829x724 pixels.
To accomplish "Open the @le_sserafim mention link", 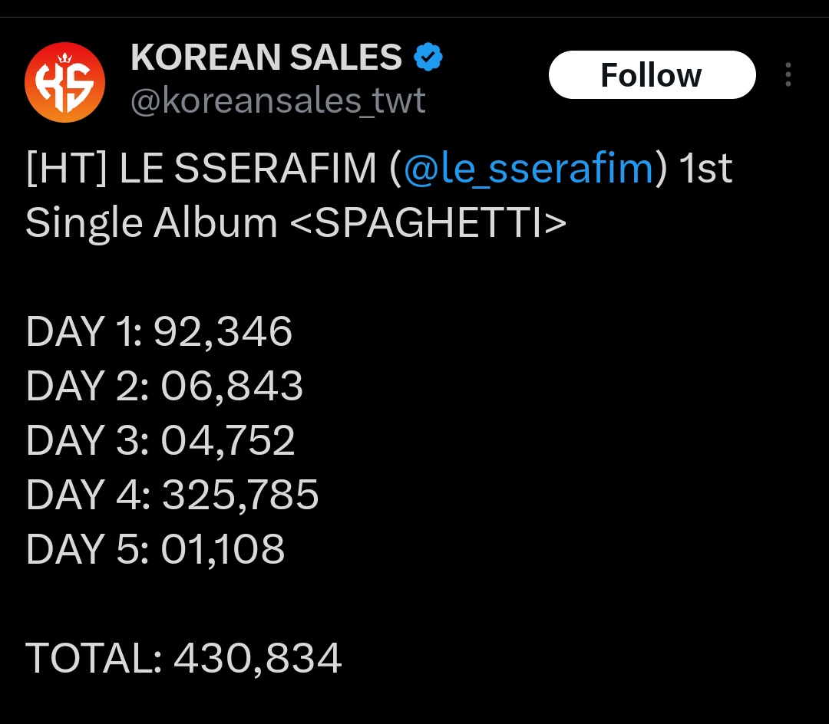I will 527,169.
